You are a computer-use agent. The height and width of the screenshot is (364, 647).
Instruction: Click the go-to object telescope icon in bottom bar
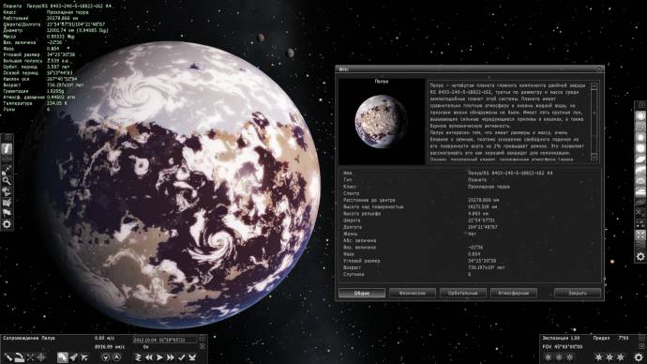click(x=8, y=357)
